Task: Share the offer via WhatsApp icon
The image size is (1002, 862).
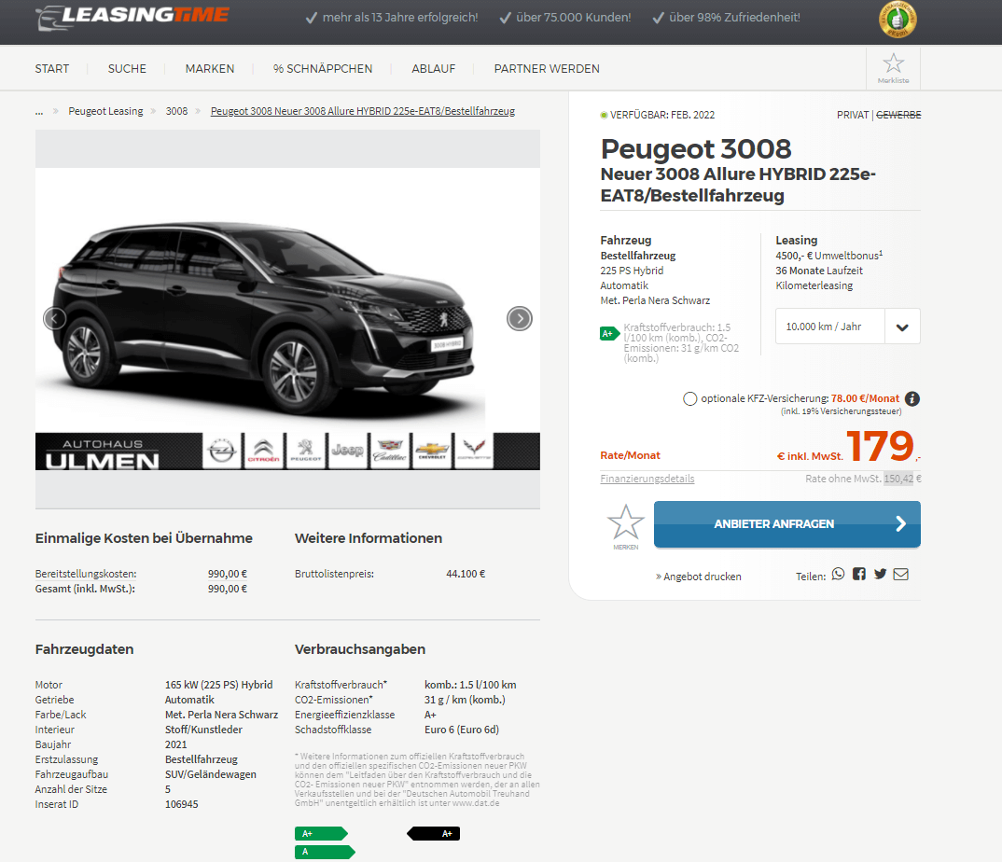Action: (x=839, y=574)
